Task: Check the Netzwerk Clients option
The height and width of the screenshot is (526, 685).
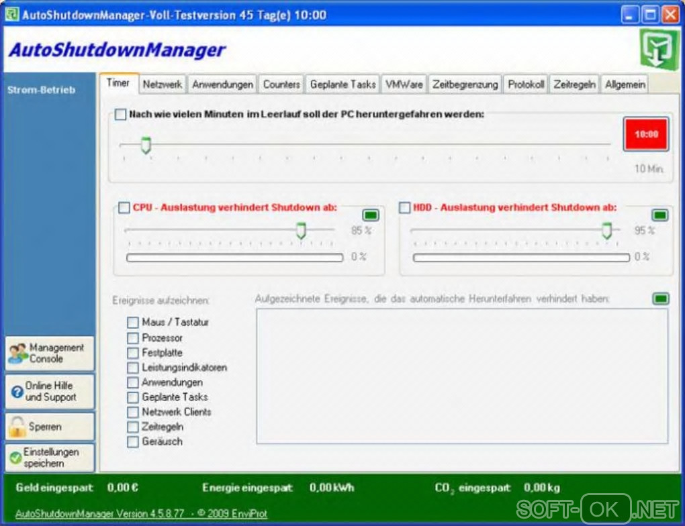Action: click(133, 412)
